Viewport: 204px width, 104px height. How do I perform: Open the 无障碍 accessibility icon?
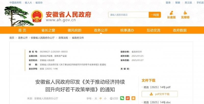click(185, 15)
